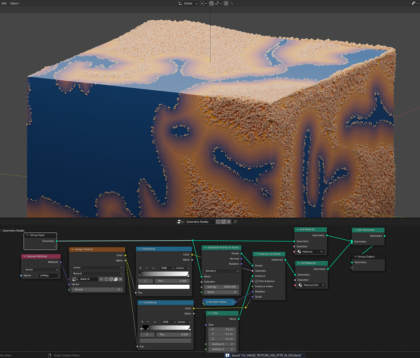The width and height of the screenshot is (420, 358).
Task: Collapse the Group Input node
Action: 27,235
